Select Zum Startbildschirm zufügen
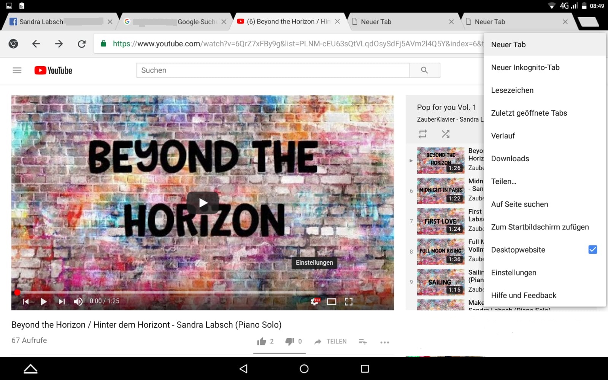Screen dimensions: 608x380 click(545, 227)
